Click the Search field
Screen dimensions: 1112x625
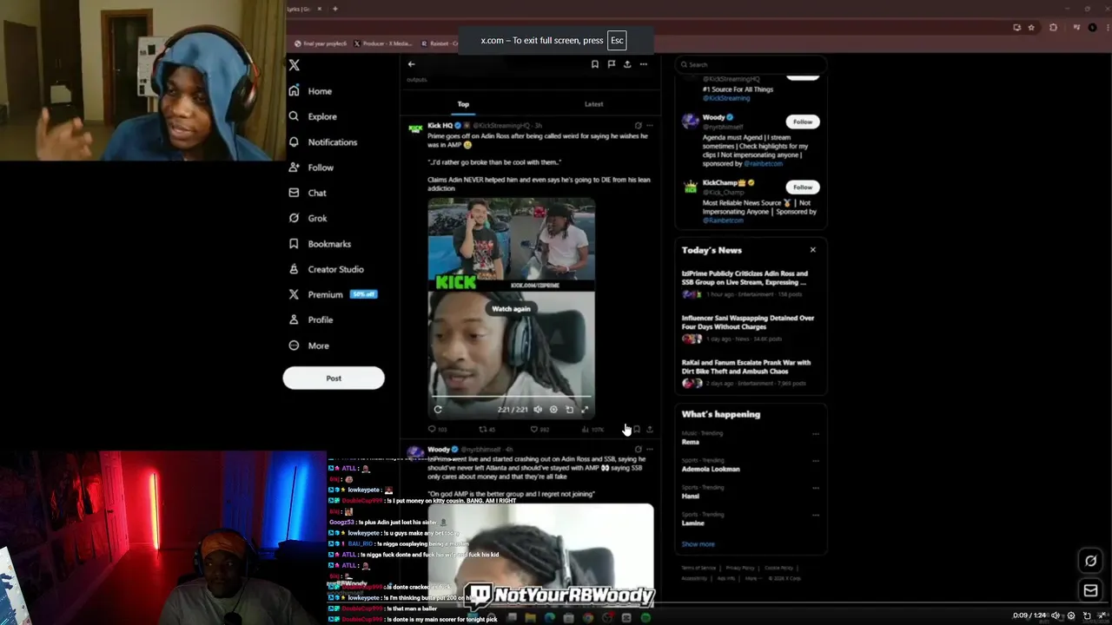[x=751, y=64]
